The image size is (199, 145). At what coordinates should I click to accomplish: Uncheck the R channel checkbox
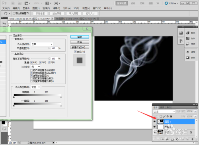(31, 62)
